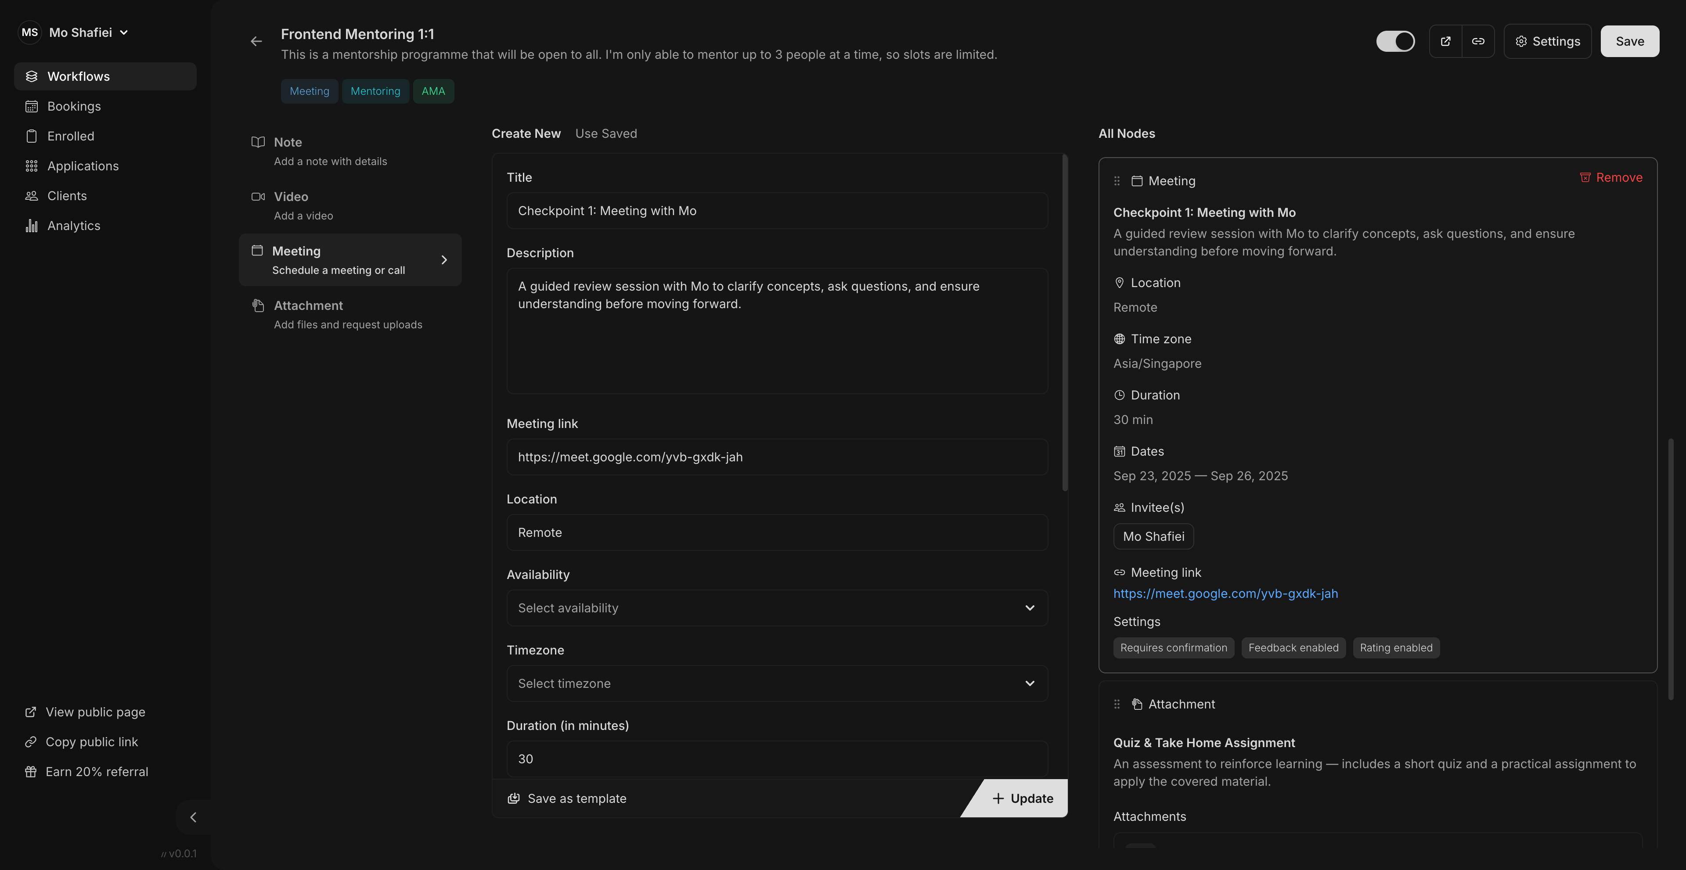This screenshot has height=870, width=1686.
Task: Click drag handle on Attachment node
Action: point(1117,705)
